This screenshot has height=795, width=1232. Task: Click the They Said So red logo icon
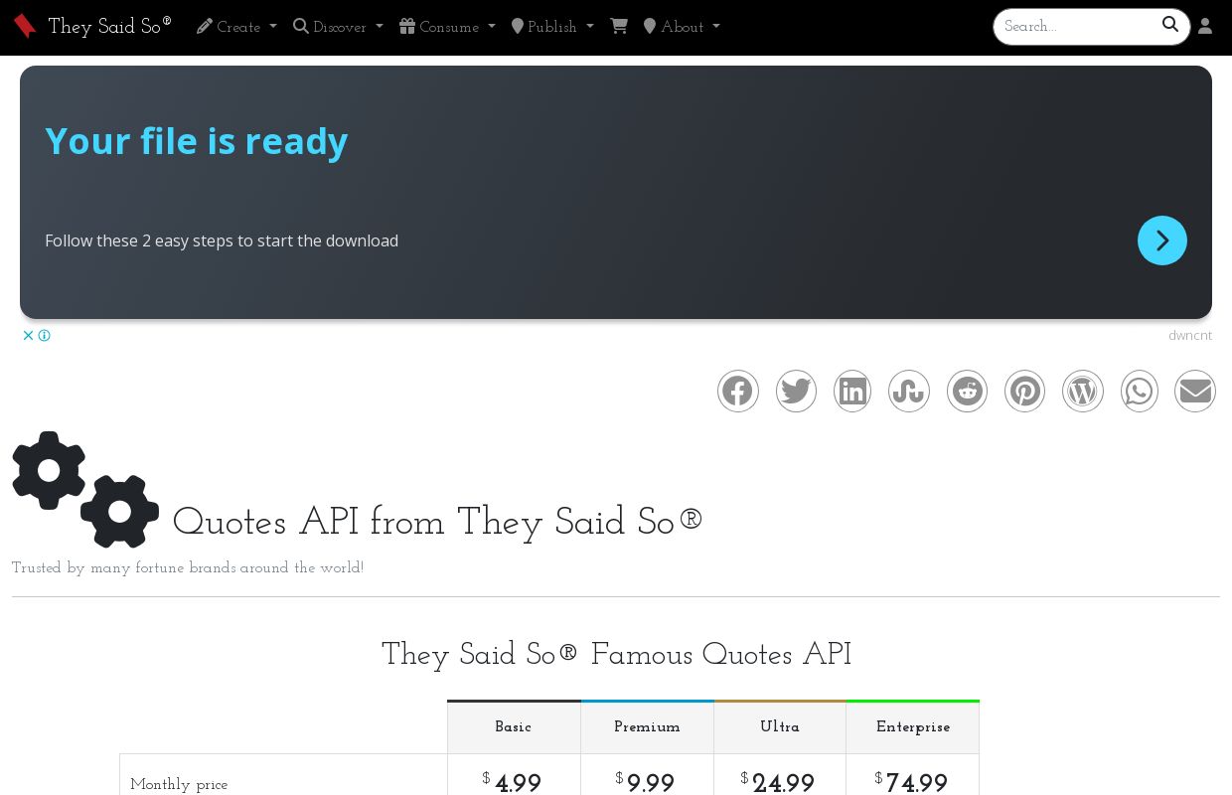tap(25, 27)
